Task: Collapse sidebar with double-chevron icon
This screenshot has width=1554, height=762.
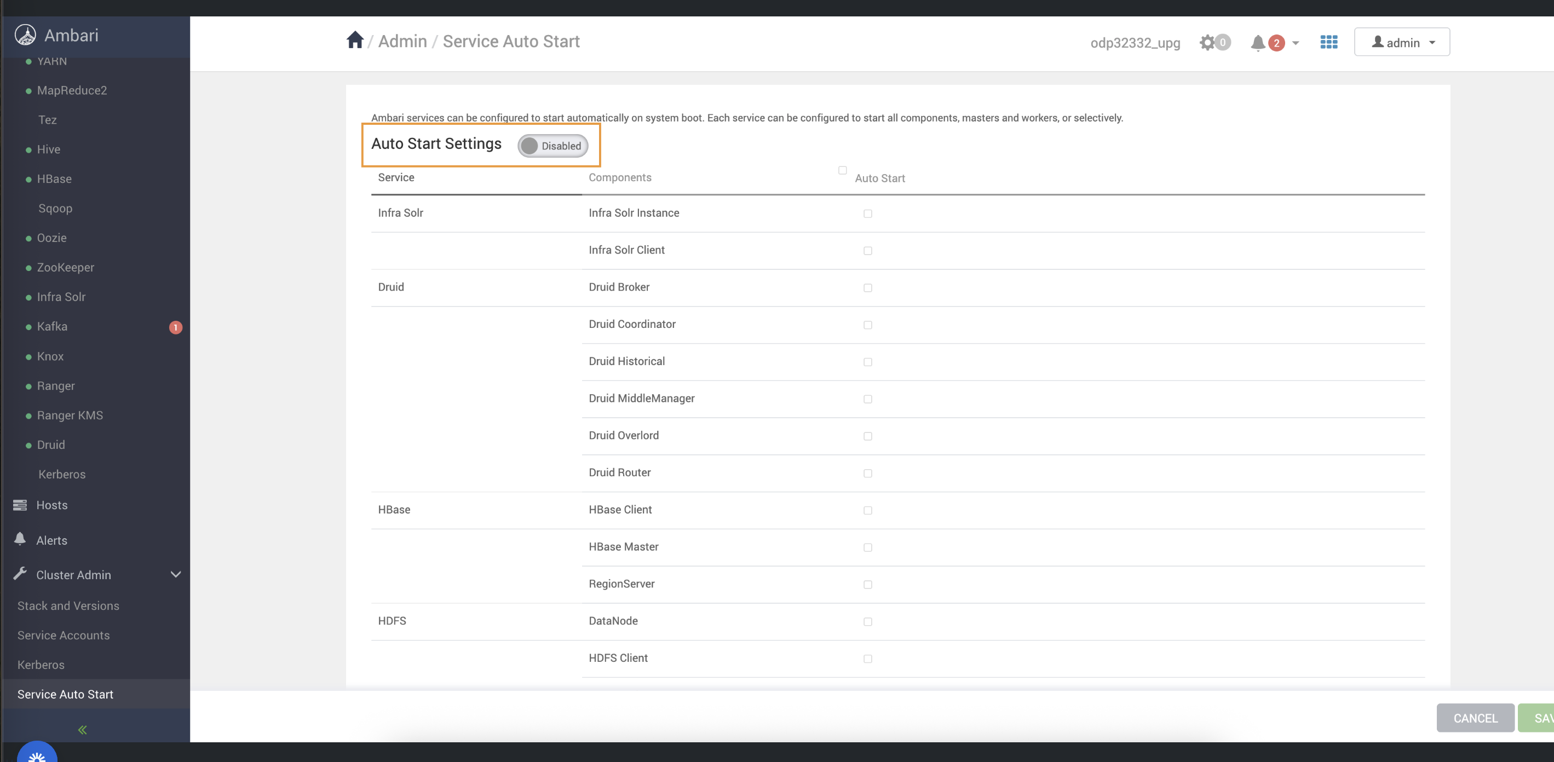Action: tap(83, 729)
